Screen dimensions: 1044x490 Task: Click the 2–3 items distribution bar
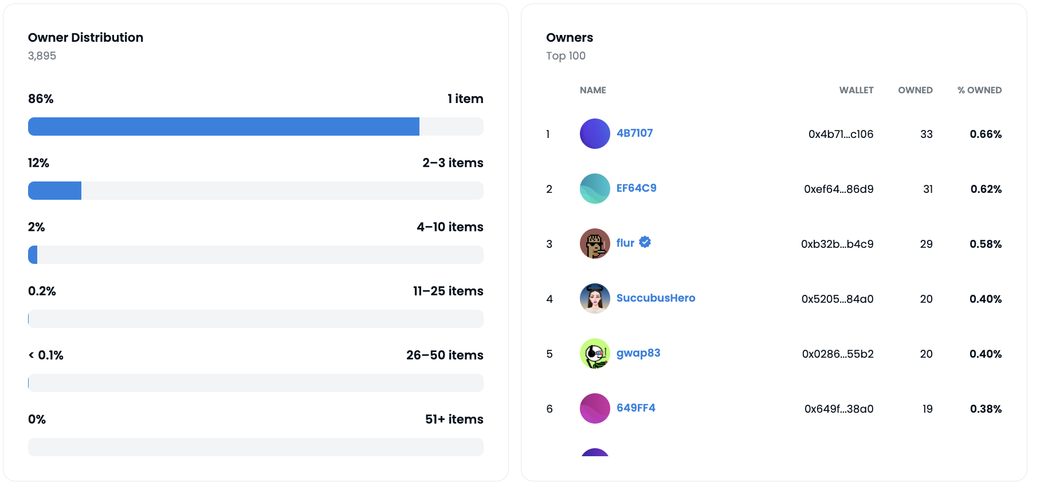(x=256, y=191)
